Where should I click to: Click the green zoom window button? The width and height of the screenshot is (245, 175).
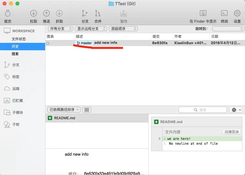17,4
